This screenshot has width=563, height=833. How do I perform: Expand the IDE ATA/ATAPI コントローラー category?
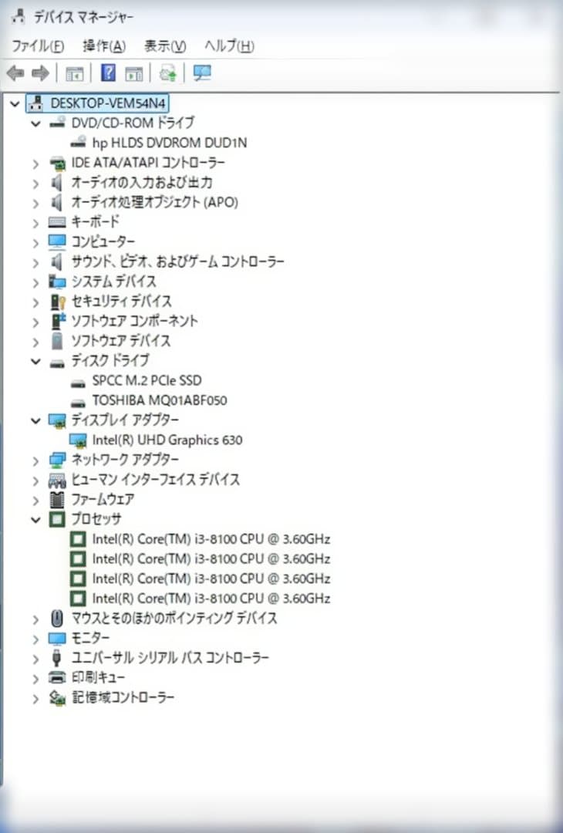click(35, 164)
